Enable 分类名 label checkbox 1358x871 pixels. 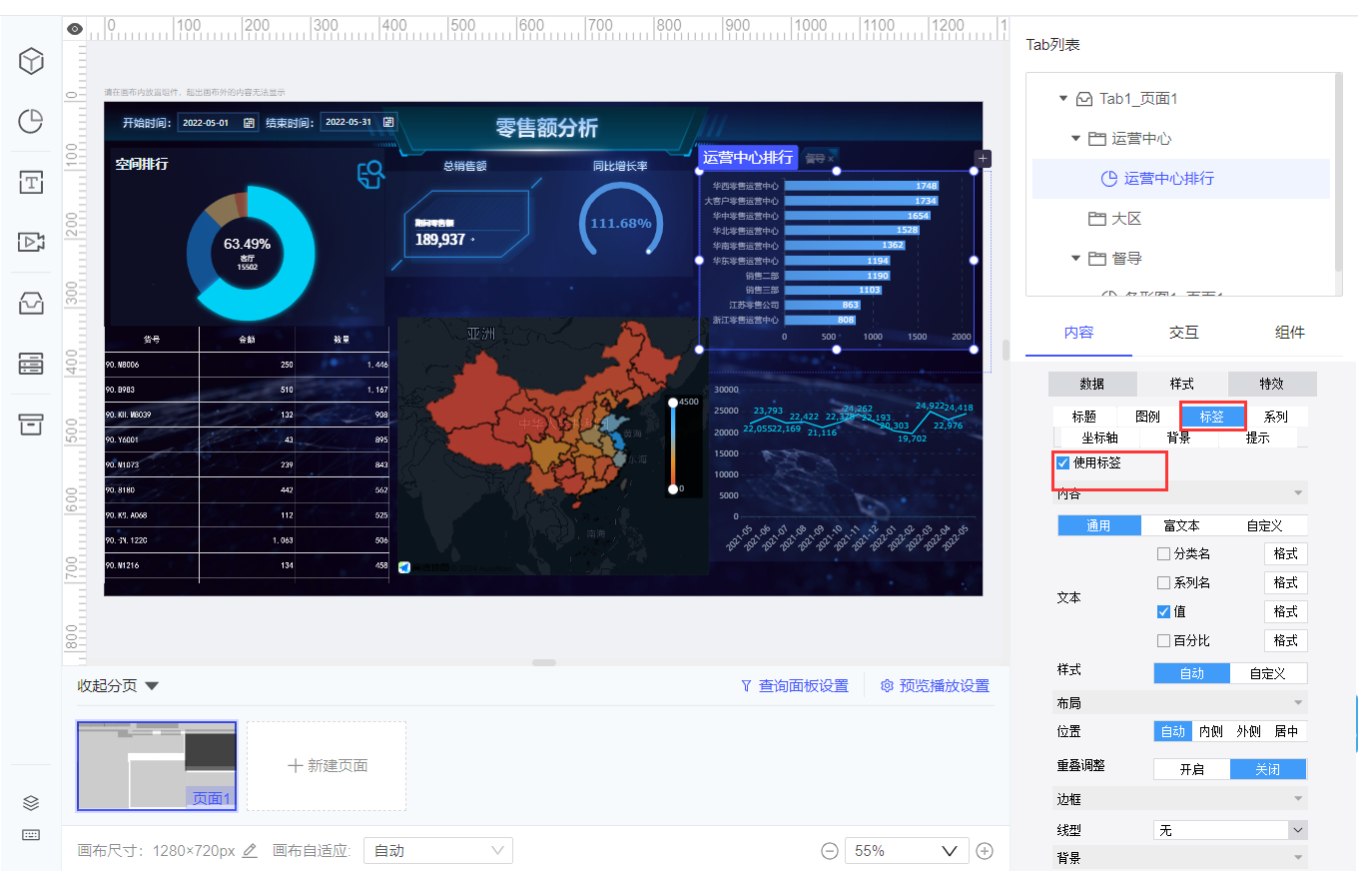(1163, 553)
